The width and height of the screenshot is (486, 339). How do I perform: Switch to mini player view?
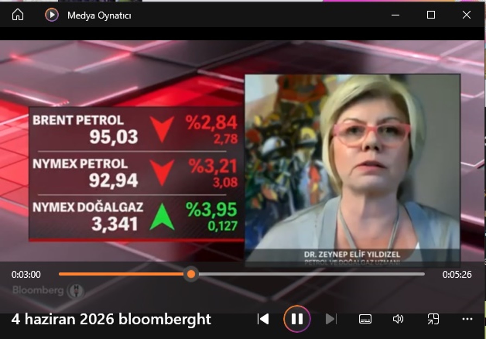pos(433,319)
